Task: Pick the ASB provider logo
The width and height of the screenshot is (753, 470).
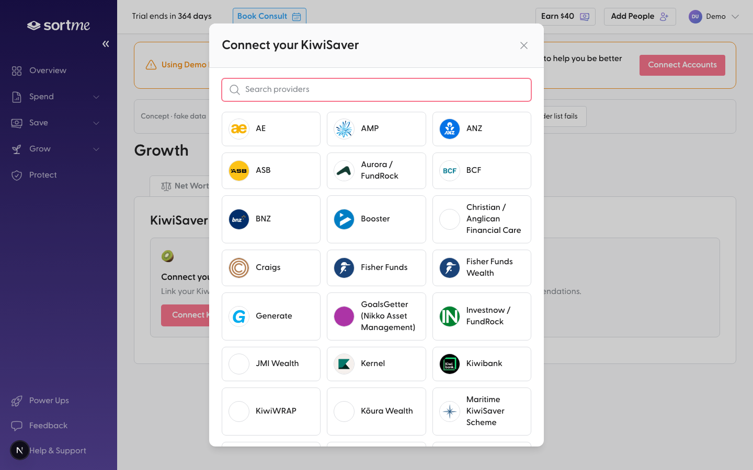Action: 239,171
